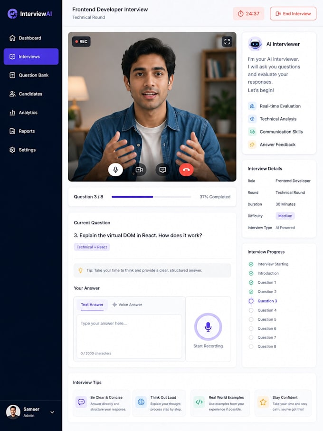Select Question 5 in Interview Progress
The image size is (323, 431).
(263, 319)
